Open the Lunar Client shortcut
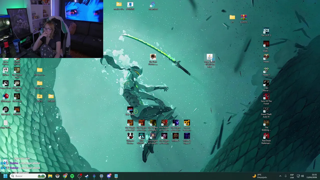Viewport: 320px width, 180px height. coord(5,85)
